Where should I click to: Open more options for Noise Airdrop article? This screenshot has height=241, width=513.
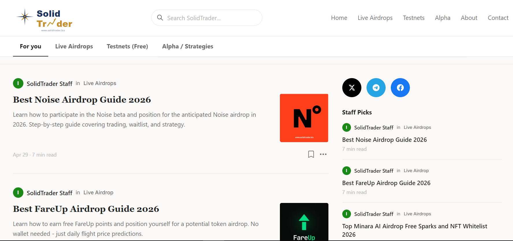[x=323, y=154]
